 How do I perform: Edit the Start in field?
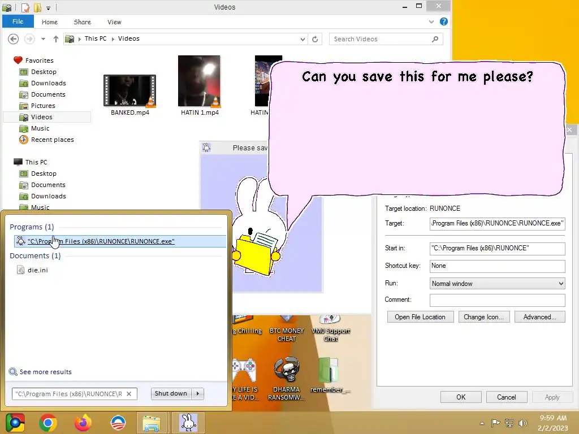[497, 249]
